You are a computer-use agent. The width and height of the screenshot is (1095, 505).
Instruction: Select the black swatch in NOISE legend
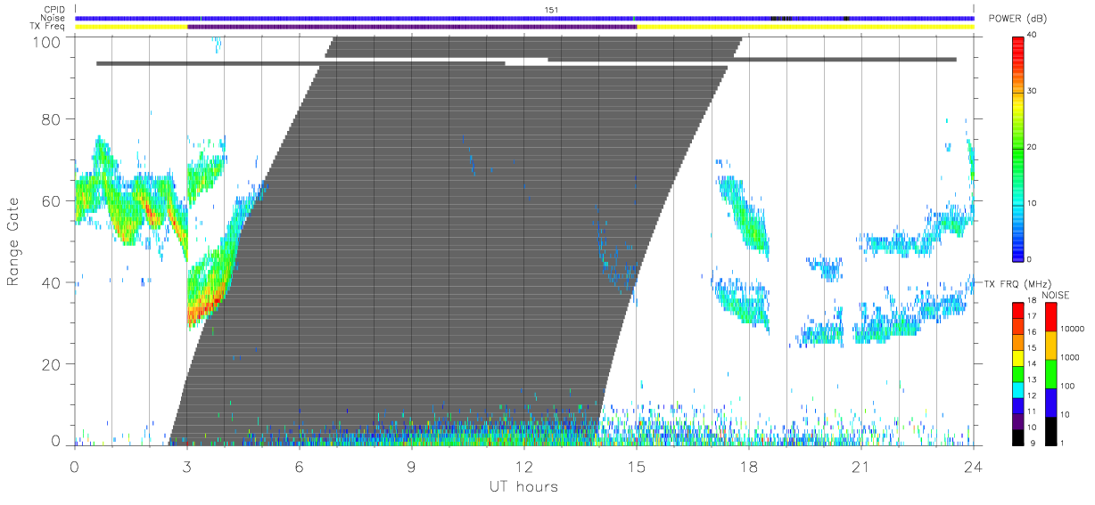pos(1051,431)
